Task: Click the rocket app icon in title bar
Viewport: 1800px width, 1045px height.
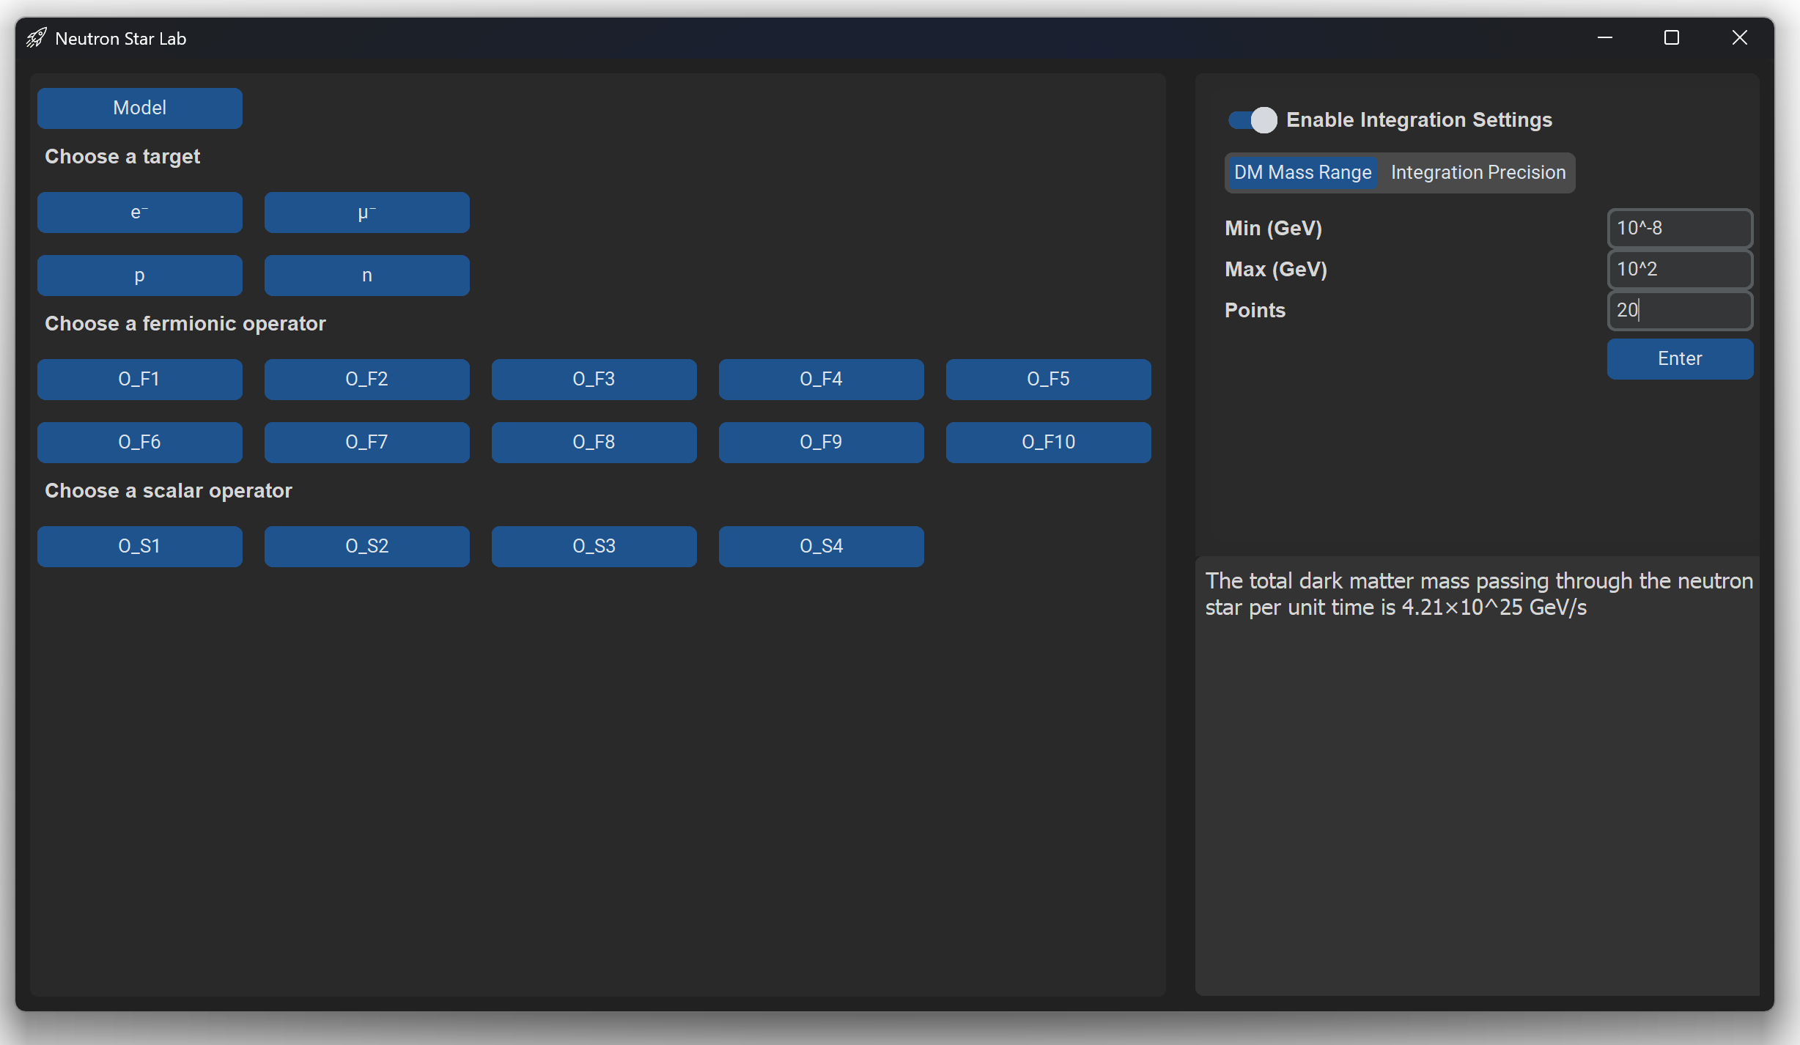Action: (37, 38)
